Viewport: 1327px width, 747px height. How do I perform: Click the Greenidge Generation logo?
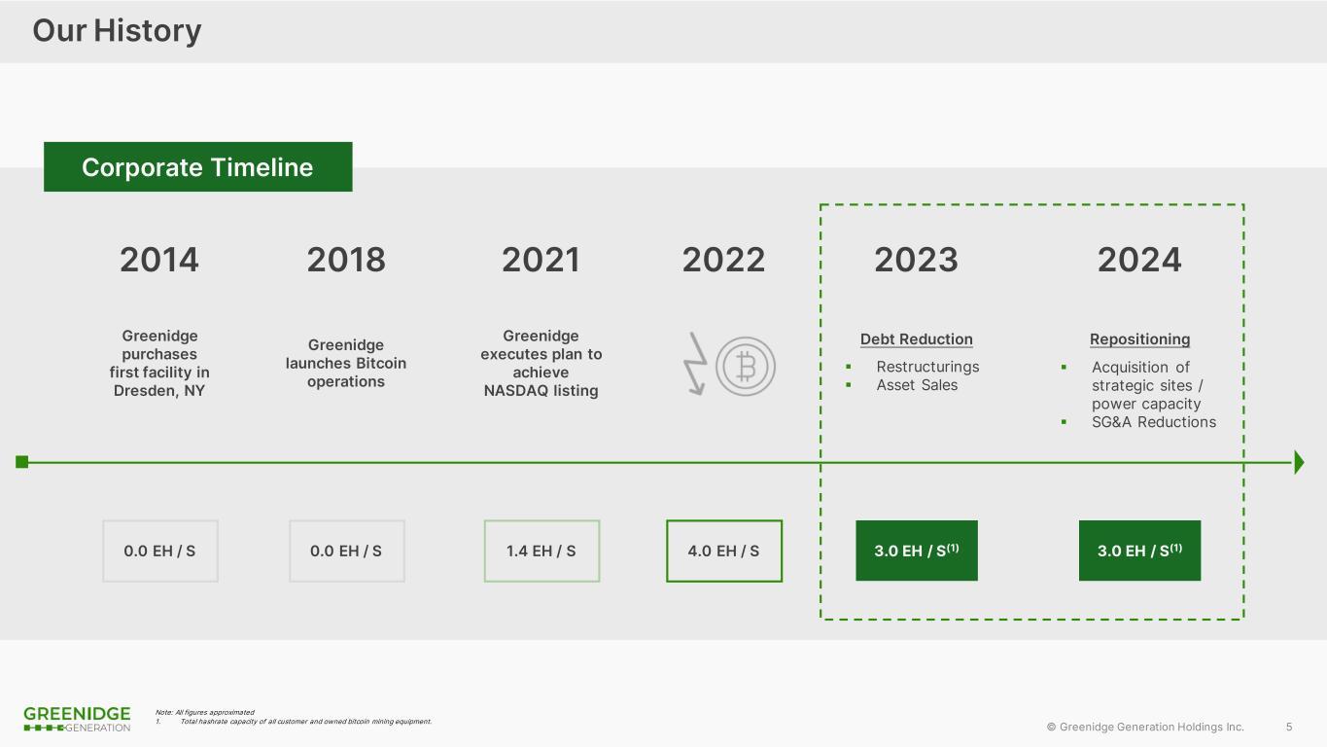pos(77,719)
